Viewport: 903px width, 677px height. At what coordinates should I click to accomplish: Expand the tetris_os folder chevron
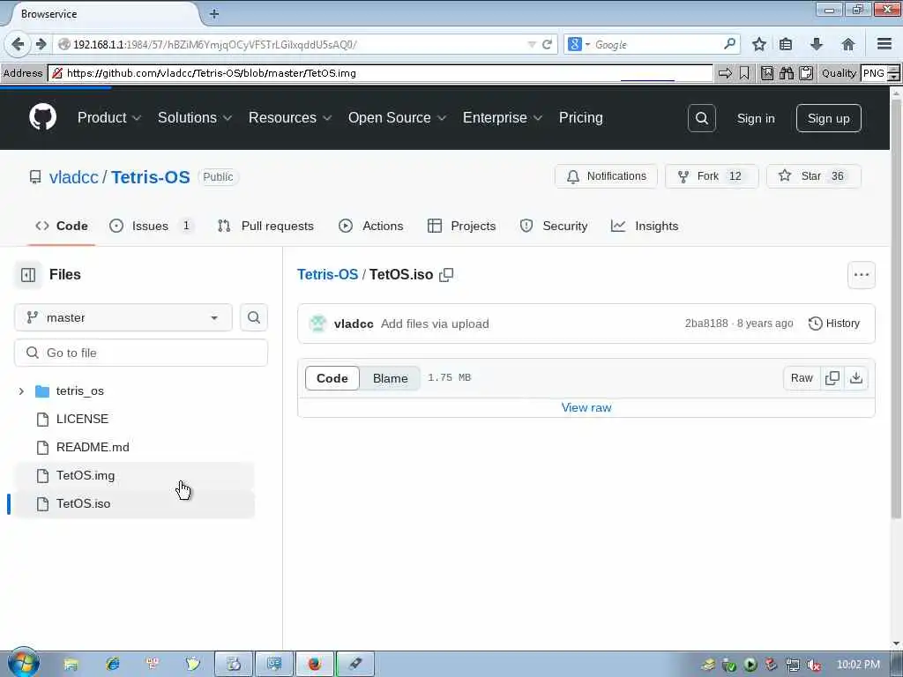[21, 391]
